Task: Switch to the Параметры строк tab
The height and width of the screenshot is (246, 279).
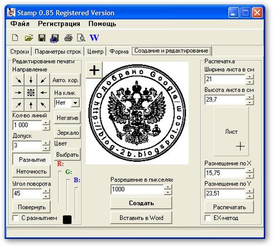Action: [58, 51]
